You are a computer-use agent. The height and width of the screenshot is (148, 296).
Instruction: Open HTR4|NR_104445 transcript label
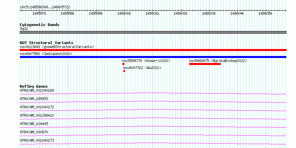coord(34,124)
